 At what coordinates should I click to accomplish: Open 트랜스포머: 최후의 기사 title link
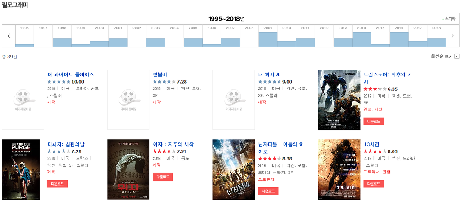[388, 78]
